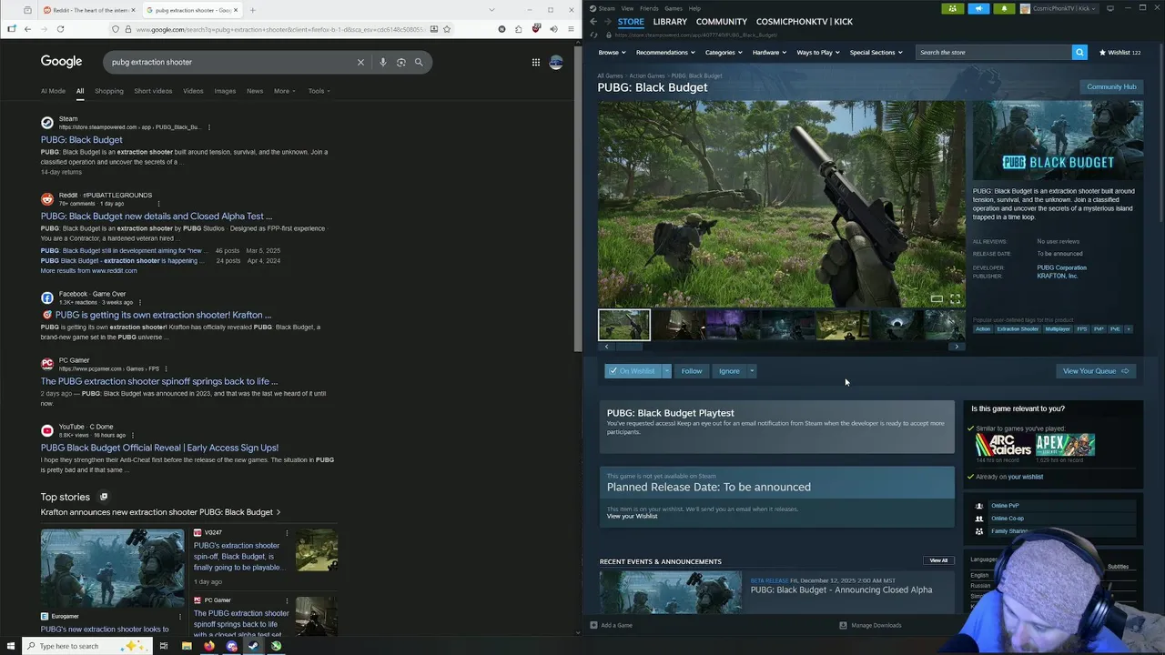Open the Google apps grid

536,62
